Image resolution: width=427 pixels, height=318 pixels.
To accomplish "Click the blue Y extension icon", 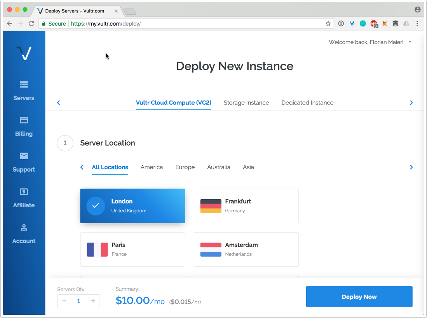I will pyautogui.click(x=352, y=24).
